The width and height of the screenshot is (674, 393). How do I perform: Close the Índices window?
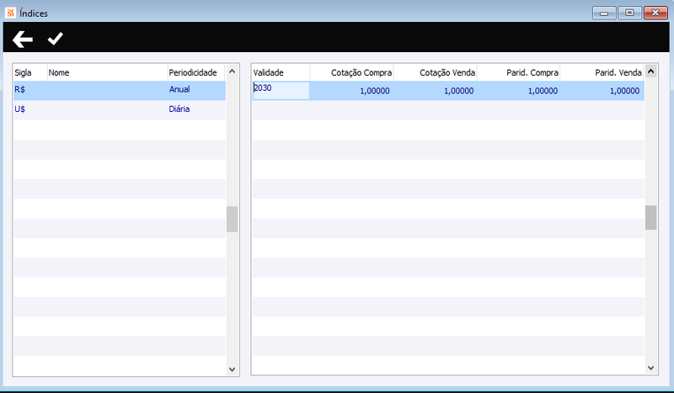point(655,13)
